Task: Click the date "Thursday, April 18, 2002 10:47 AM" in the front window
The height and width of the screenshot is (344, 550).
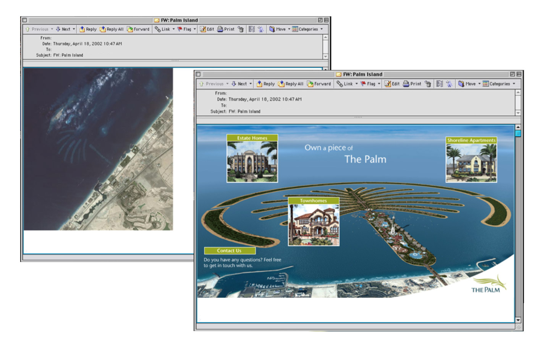Action: 265,99
